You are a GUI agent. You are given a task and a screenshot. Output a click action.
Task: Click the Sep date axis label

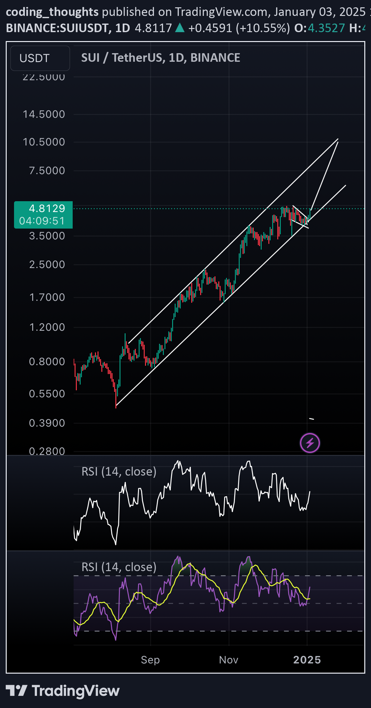click(150, 660)
